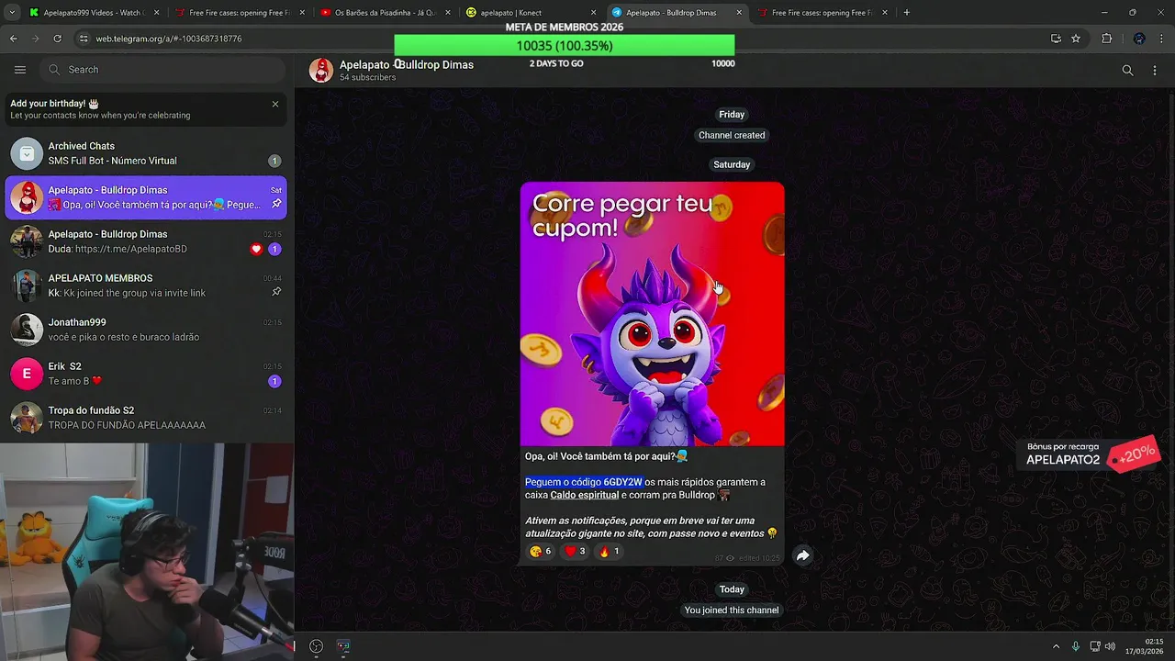This screenshot has height=661, width=1175.
Task: Open the Erik S2 chat
Action: pos(147,374)
